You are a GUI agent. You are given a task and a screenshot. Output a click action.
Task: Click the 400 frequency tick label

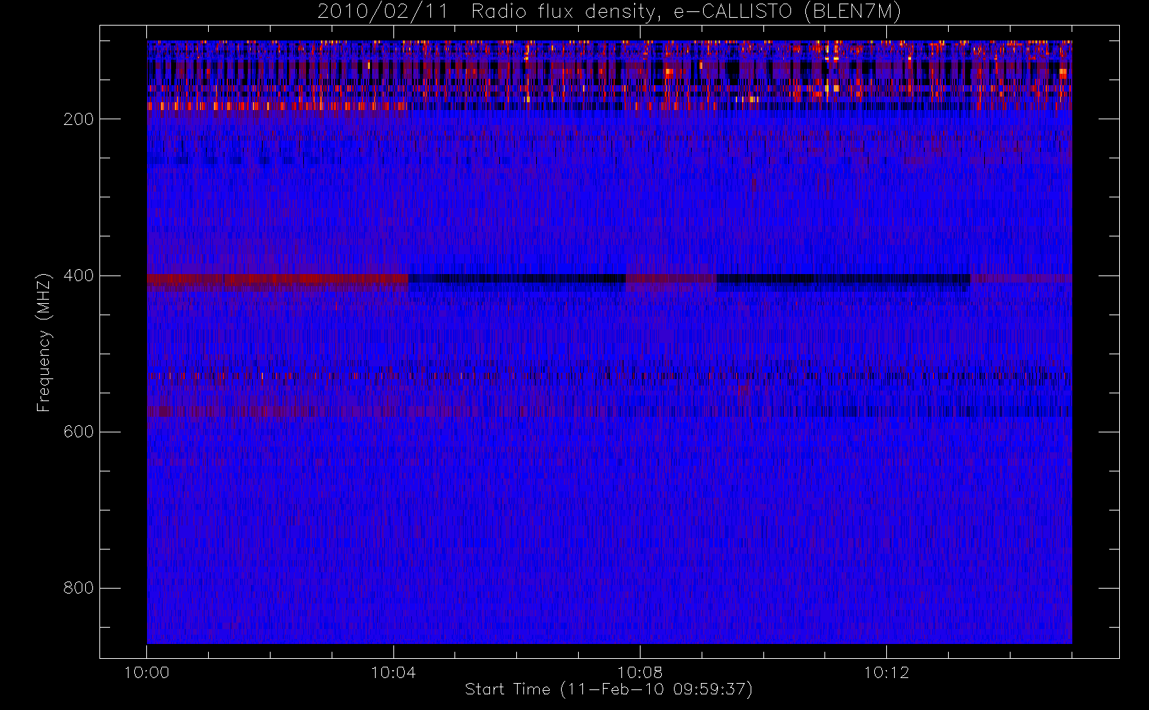[x=78, y=275]
